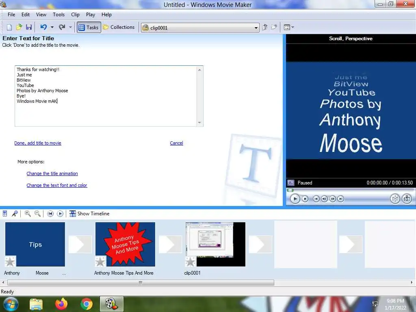The width and height of the screenshot is (416, 312).
Task: Toggle full screen preview icon beside Paused
Action: (x=291, y=183)
